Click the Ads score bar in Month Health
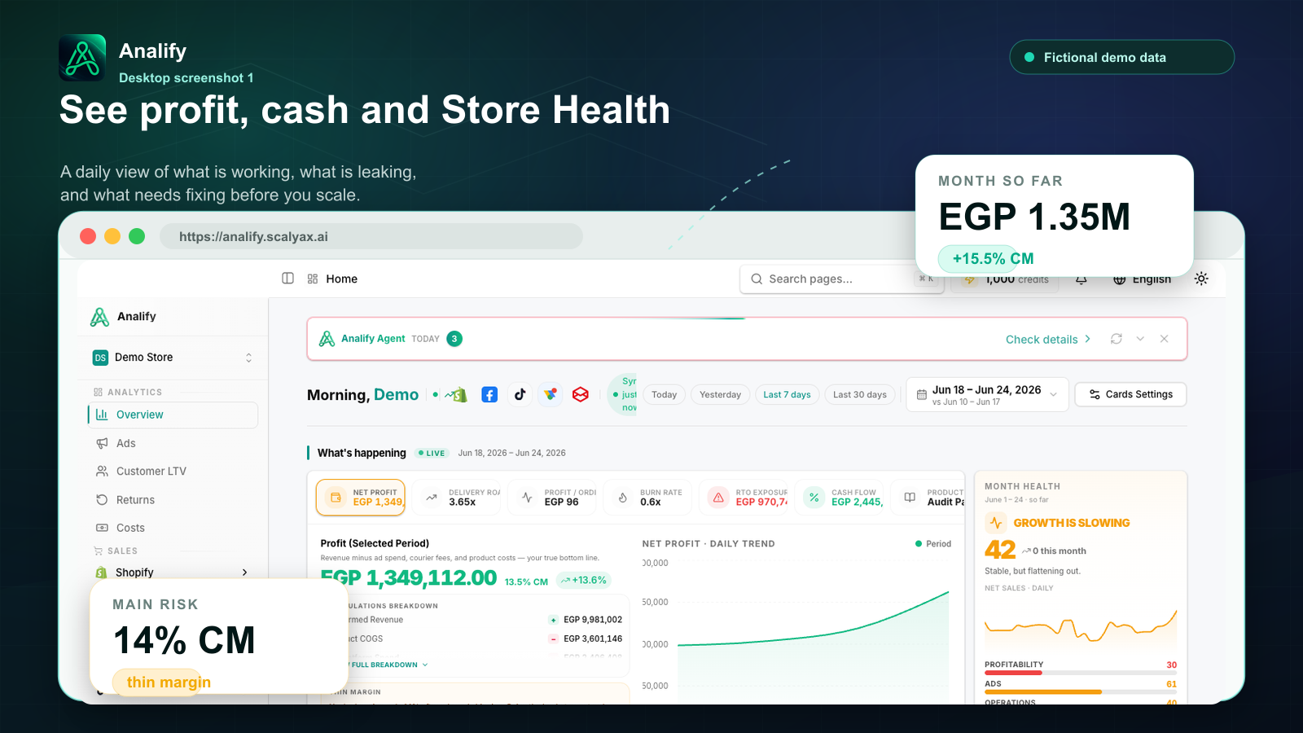Image resolution: width=1303 pixels, height=733 pixels. [1081, 692]
